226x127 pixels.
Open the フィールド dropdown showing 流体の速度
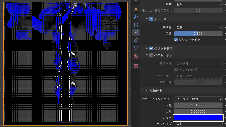198,76
